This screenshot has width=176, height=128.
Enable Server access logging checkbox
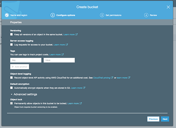(x=11, y=45)
